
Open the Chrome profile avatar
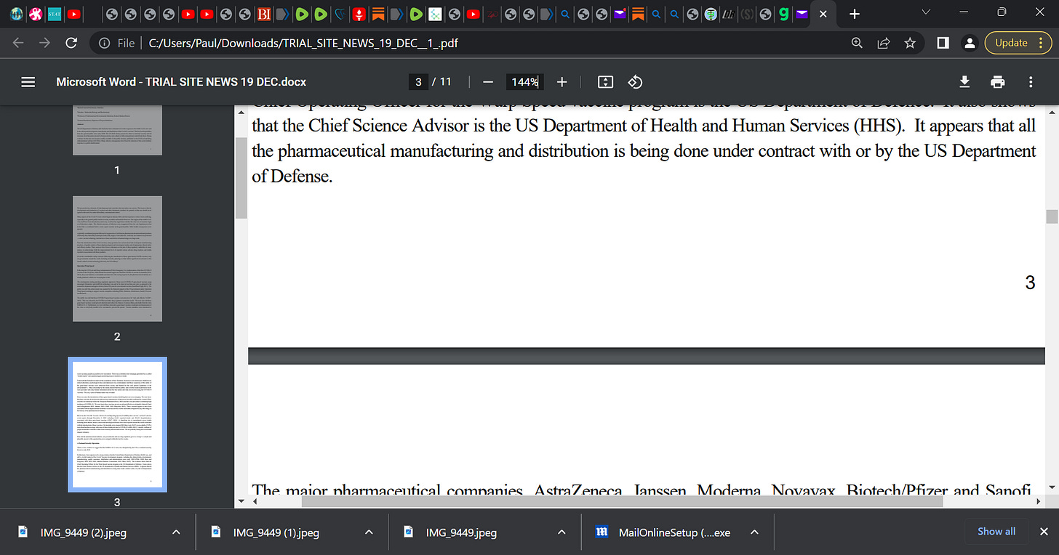(970, 43)
